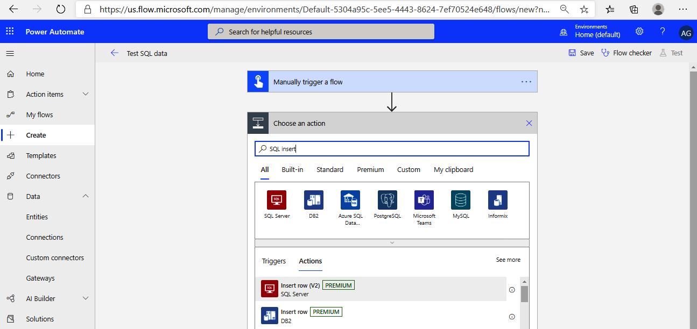This screenshot has height=329, width=697.
Task: Select the Azure SQL Data connector icon
Action: tap(350, 200)
